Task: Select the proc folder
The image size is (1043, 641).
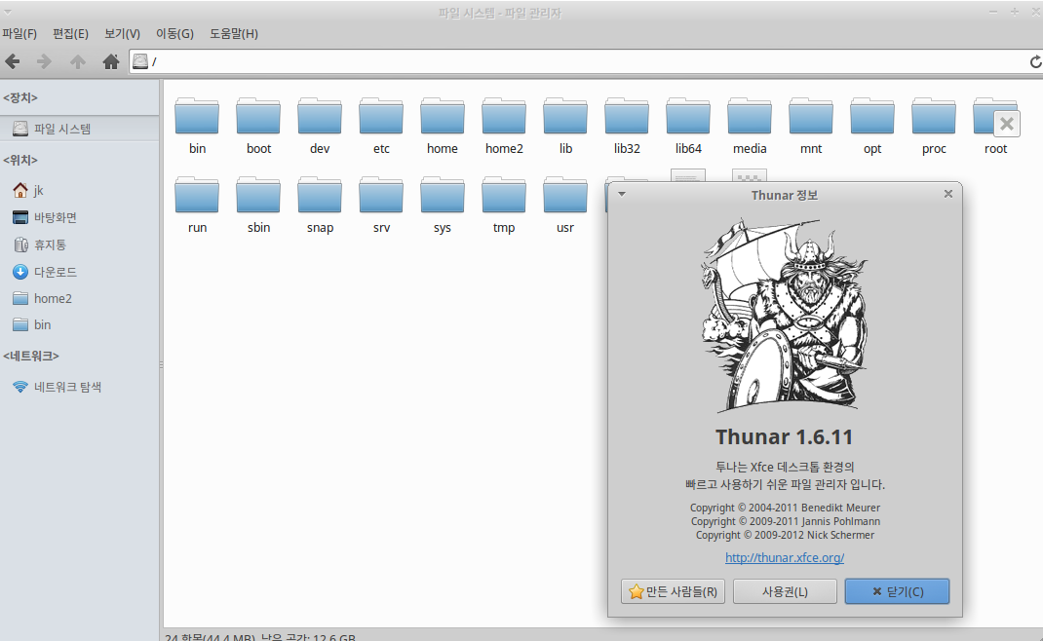Action: tap(934, 127)
